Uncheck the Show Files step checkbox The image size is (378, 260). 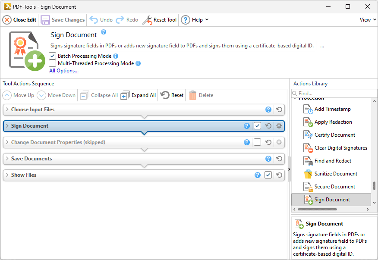click(x=268, y=175)
